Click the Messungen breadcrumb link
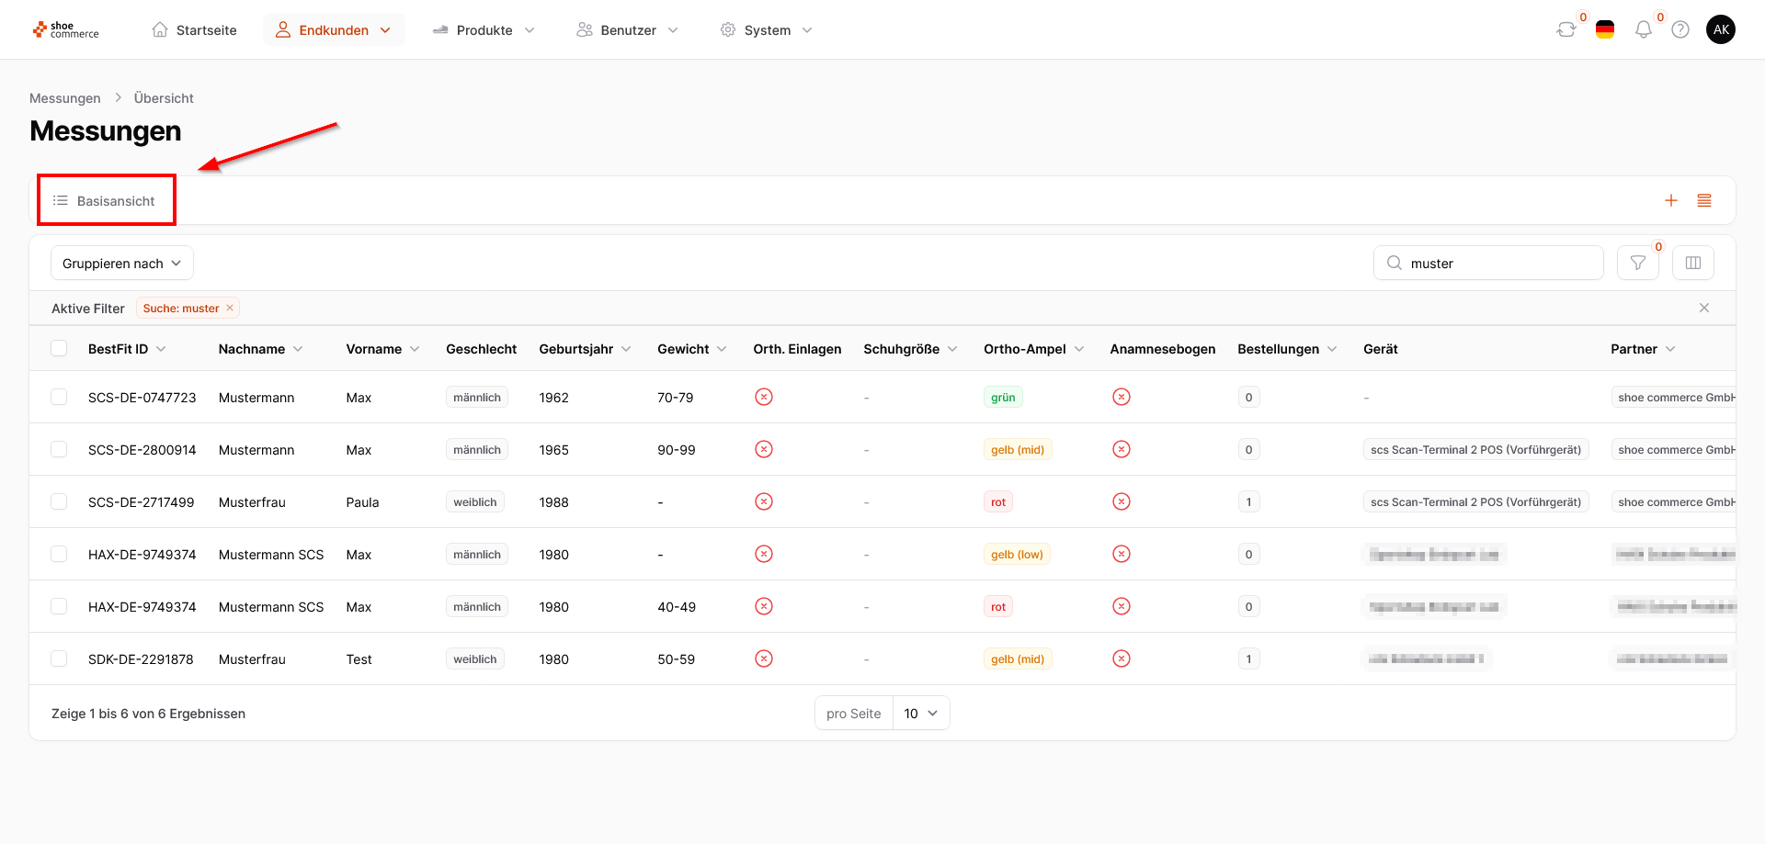 pos(65,98)
